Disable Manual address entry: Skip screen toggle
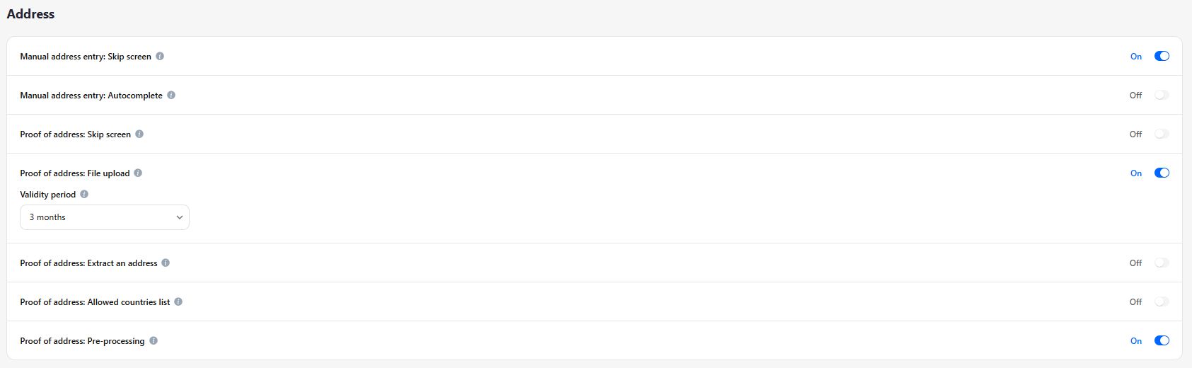The height and width of the screenshot is (368, 1192). [1162, 57]
